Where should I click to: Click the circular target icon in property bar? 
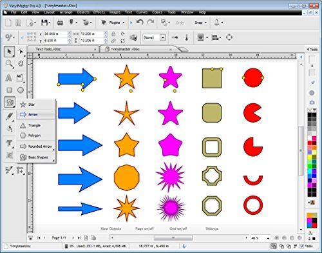click(229, 37)
